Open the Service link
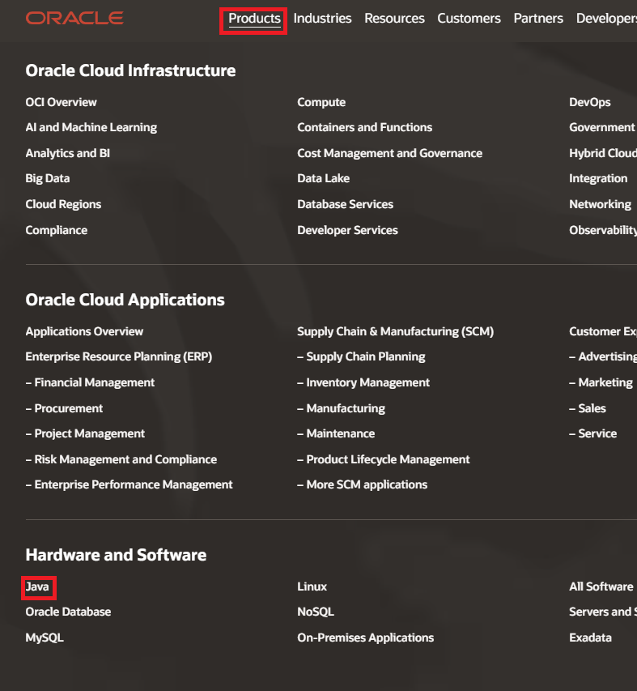637x691 pixels. (593, 433)
